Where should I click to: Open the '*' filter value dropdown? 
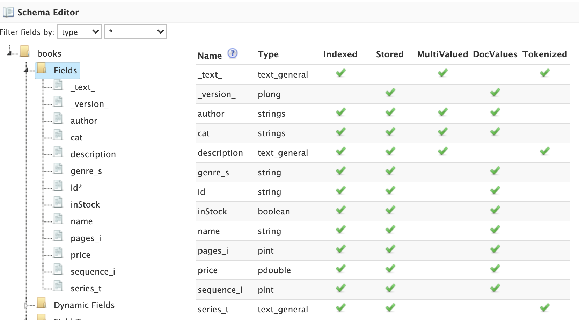[135, 32]
